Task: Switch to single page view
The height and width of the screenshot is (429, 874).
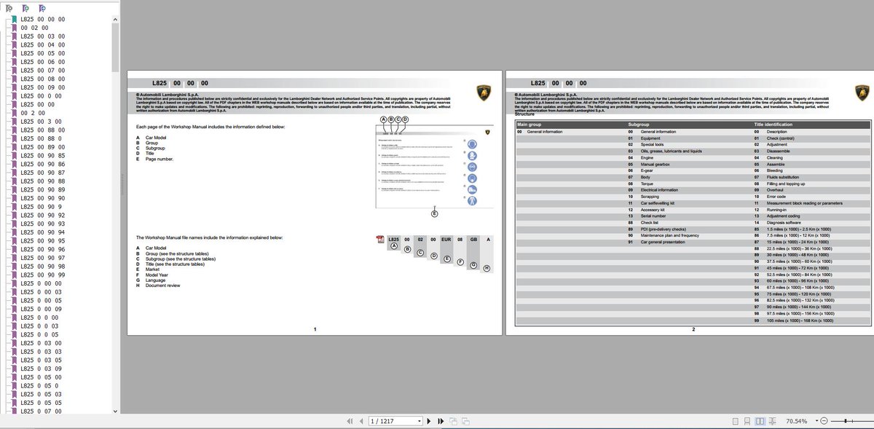Action: [x=736, y=421]
